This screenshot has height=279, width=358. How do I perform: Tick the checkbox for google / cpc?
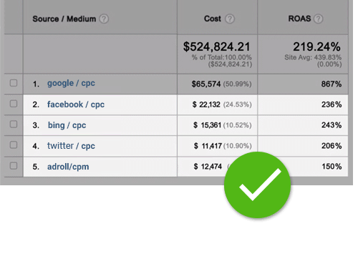14,83
